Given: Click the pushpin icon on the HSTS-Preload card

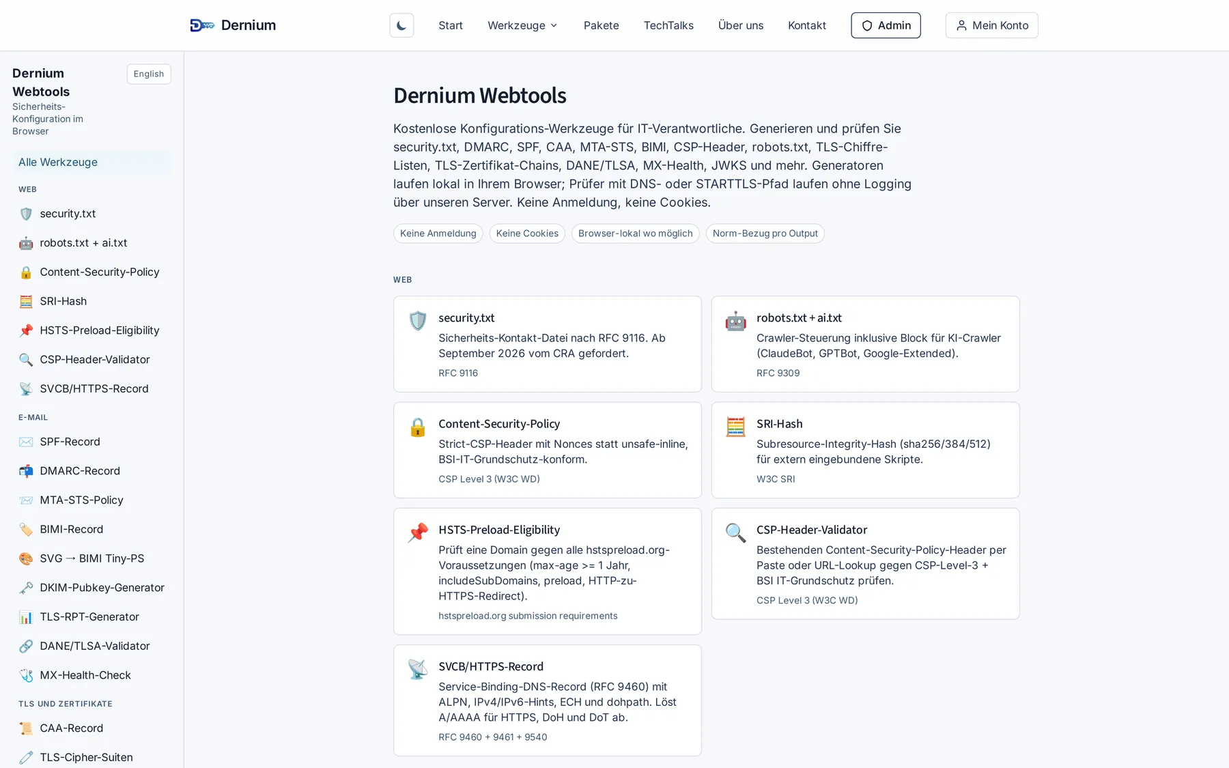Looking at the screenshot, I should pyautogui.click(x=418, y=532).
